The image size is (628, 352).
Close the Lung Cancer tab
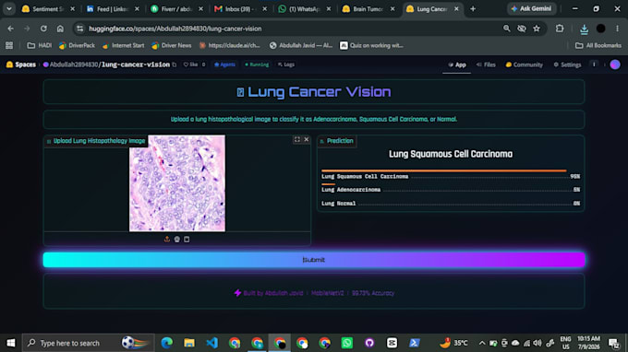pyautogui.click(x=456, y=9)
